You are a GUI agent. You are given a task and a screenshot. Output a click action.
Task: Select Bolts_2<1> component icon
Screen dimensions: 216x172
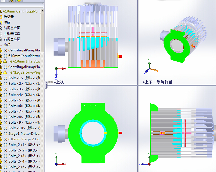[x=1, y=145]
